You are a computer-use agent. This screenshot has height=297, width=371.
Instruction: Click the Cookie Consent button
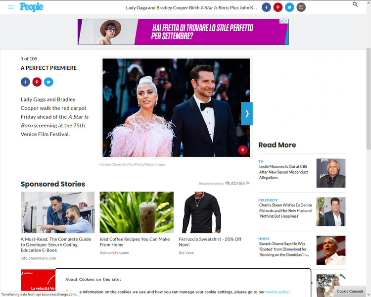tap(350, 292)
